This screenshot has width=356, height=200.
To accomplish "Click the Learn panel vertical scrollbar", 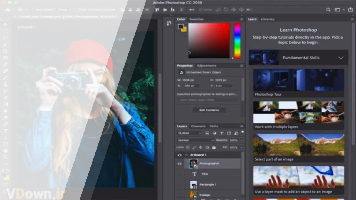I will coord(353,83).
